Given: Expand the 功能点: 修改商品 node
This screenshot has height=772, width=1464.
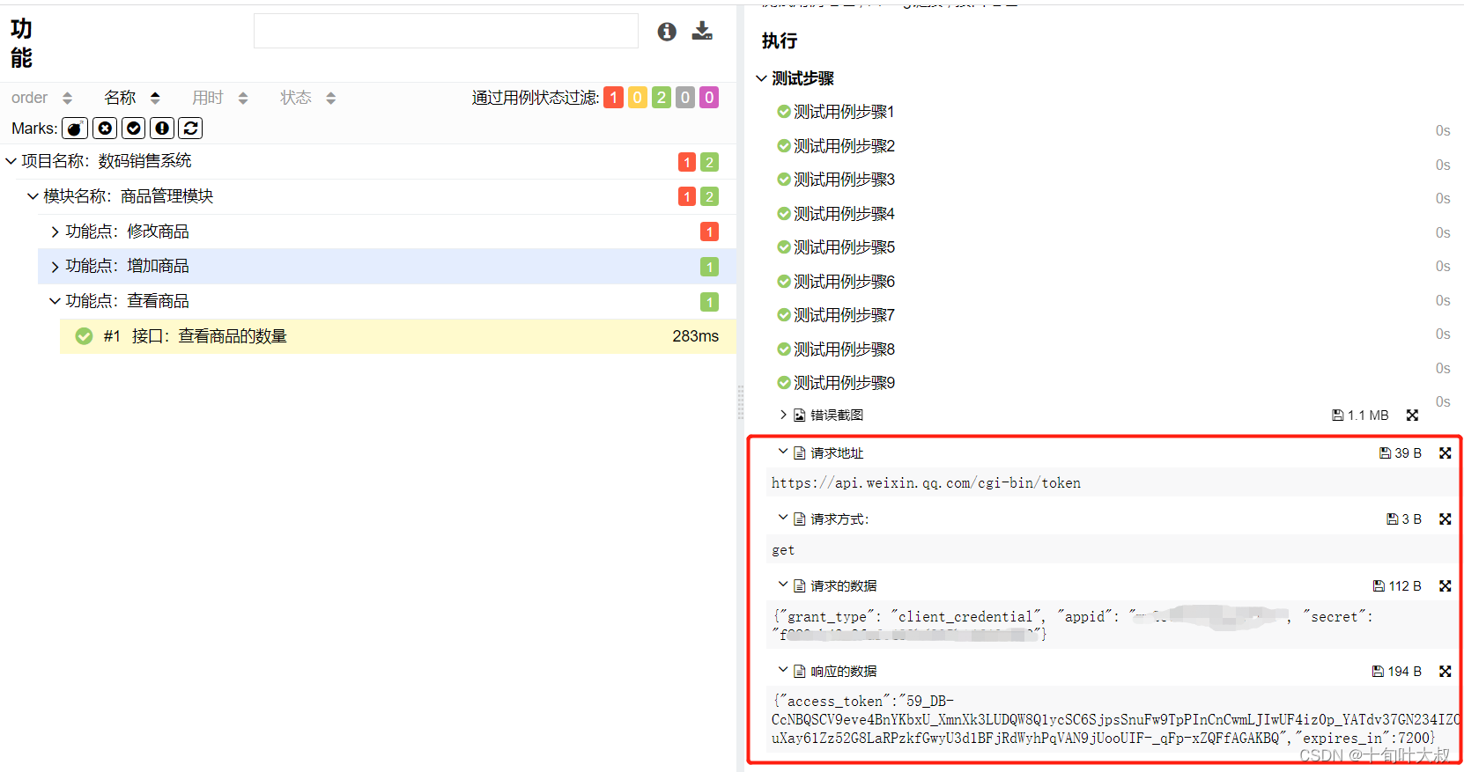Looking at the screenshot, I should 55,232.
